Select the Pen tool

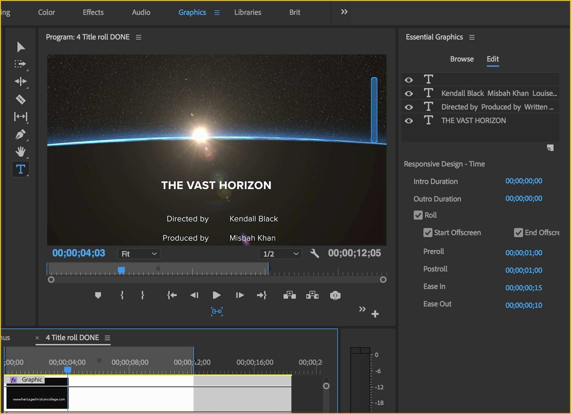point(21,134)
